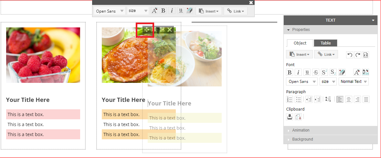Image resolution: width=381 pixels, height=158 pixels.
Task: Increase paragraph indent in the panel
Action: point(318,99)
